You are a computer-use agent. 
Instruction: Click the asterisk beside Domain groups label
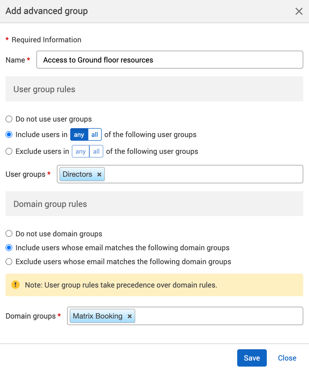[59, 316]
